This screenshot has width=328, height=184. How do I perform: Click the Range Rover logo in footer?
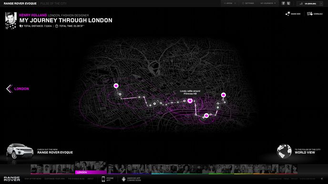click(12, 179)
